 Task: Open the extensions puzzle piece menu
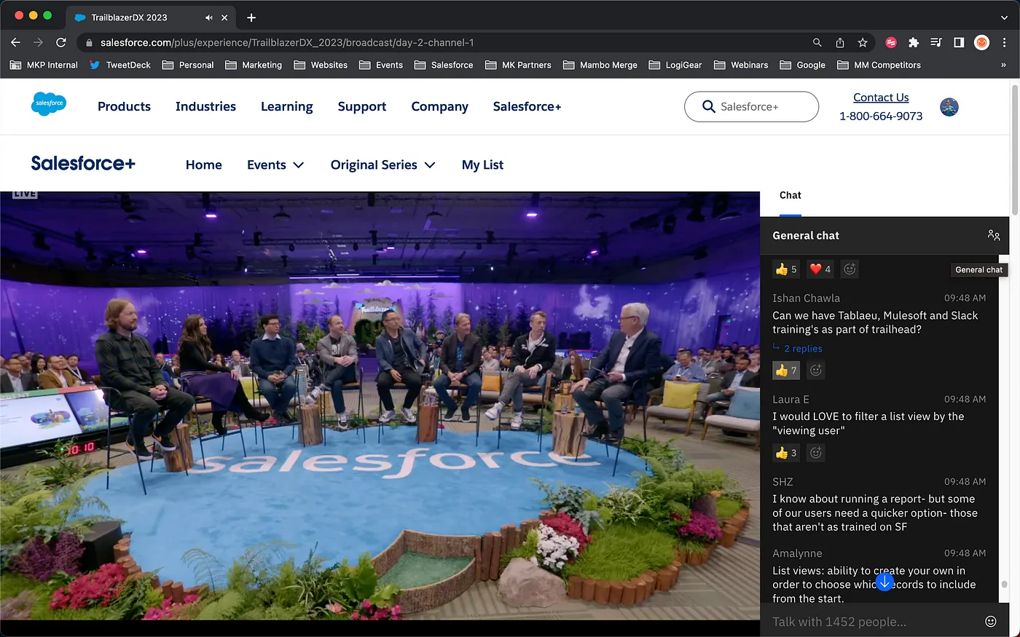(x=914, y=42)
